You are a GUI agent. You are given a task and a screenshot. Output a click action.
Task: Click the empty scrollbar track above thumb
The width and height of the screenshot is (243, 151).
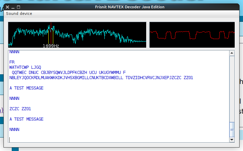232,86
